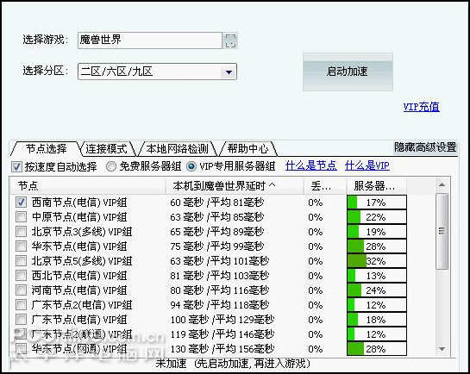Click the 22% load value of 中原节点
The image size is (470, 374).
point(376,217)
